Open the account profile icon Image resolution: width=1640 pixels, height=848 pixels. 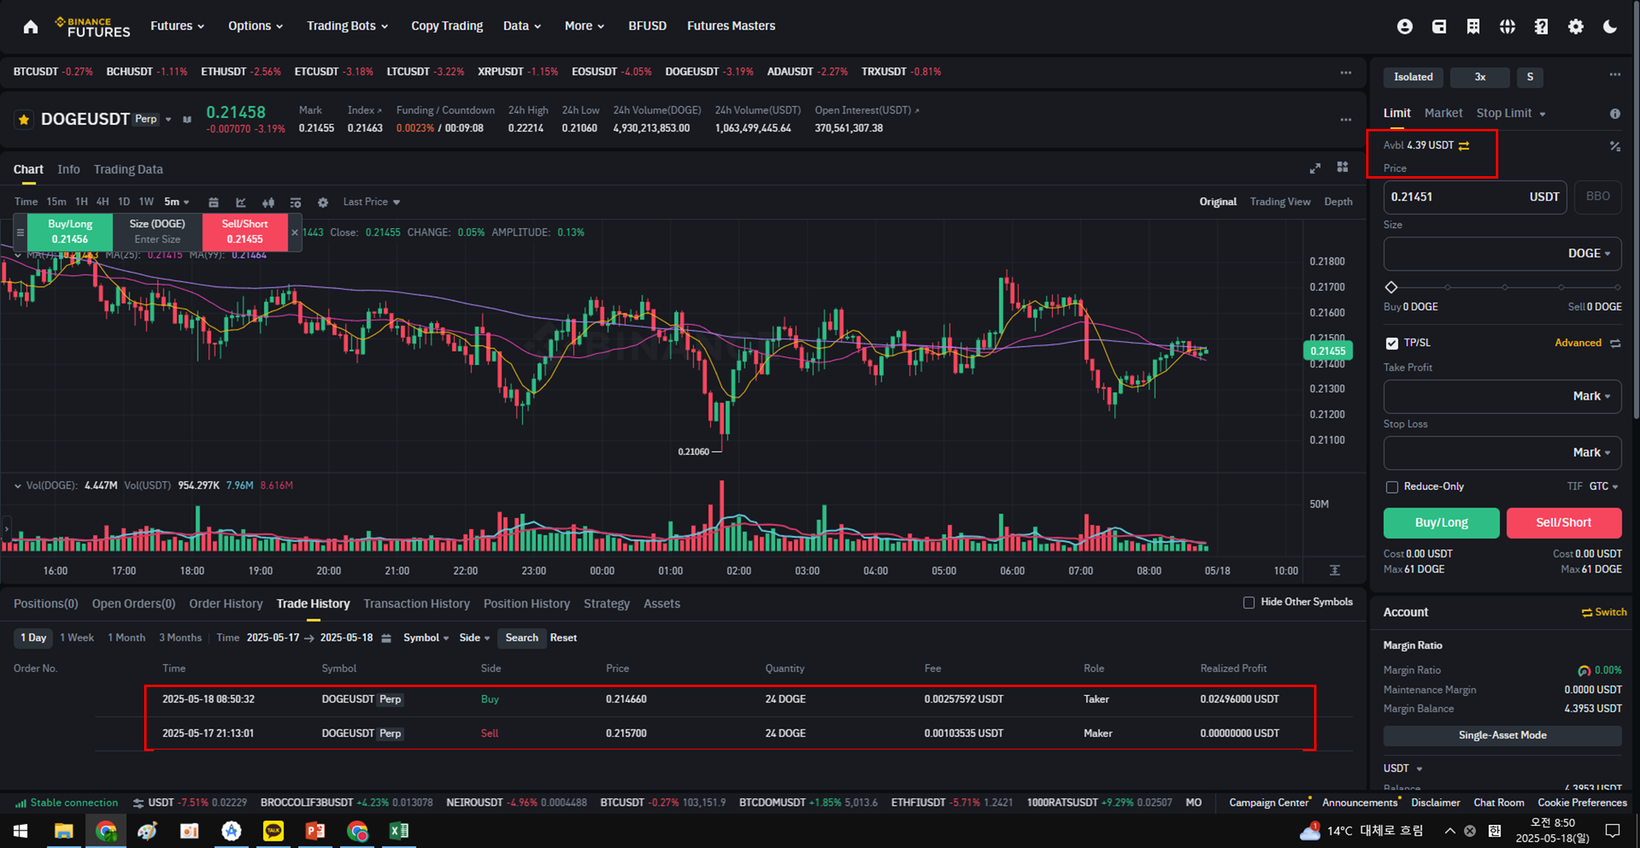pyautogui.click(x=1405, y=26)
